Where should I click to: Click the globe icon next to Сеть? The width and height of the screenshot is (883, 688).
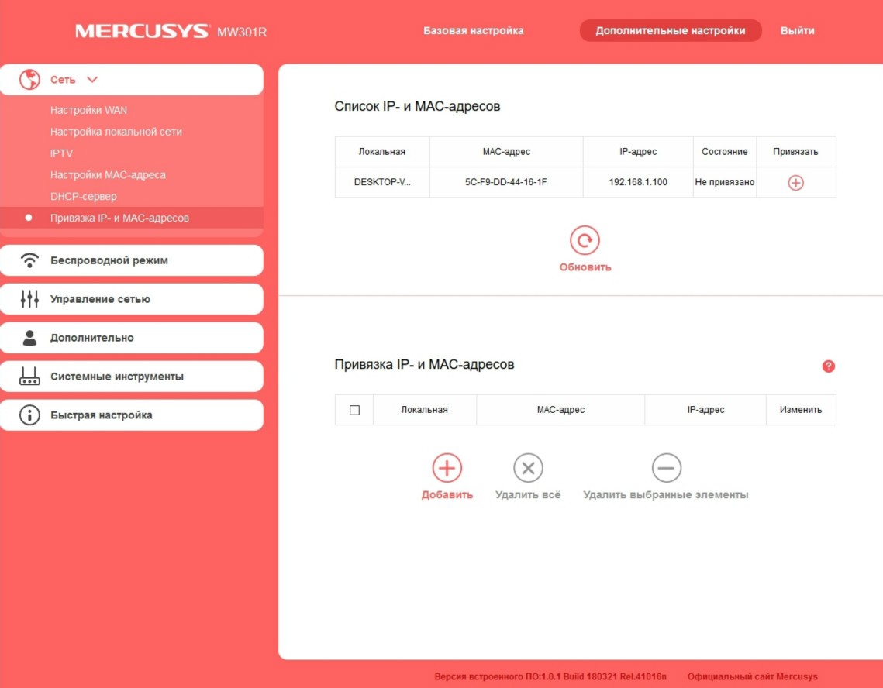(29, 80)
